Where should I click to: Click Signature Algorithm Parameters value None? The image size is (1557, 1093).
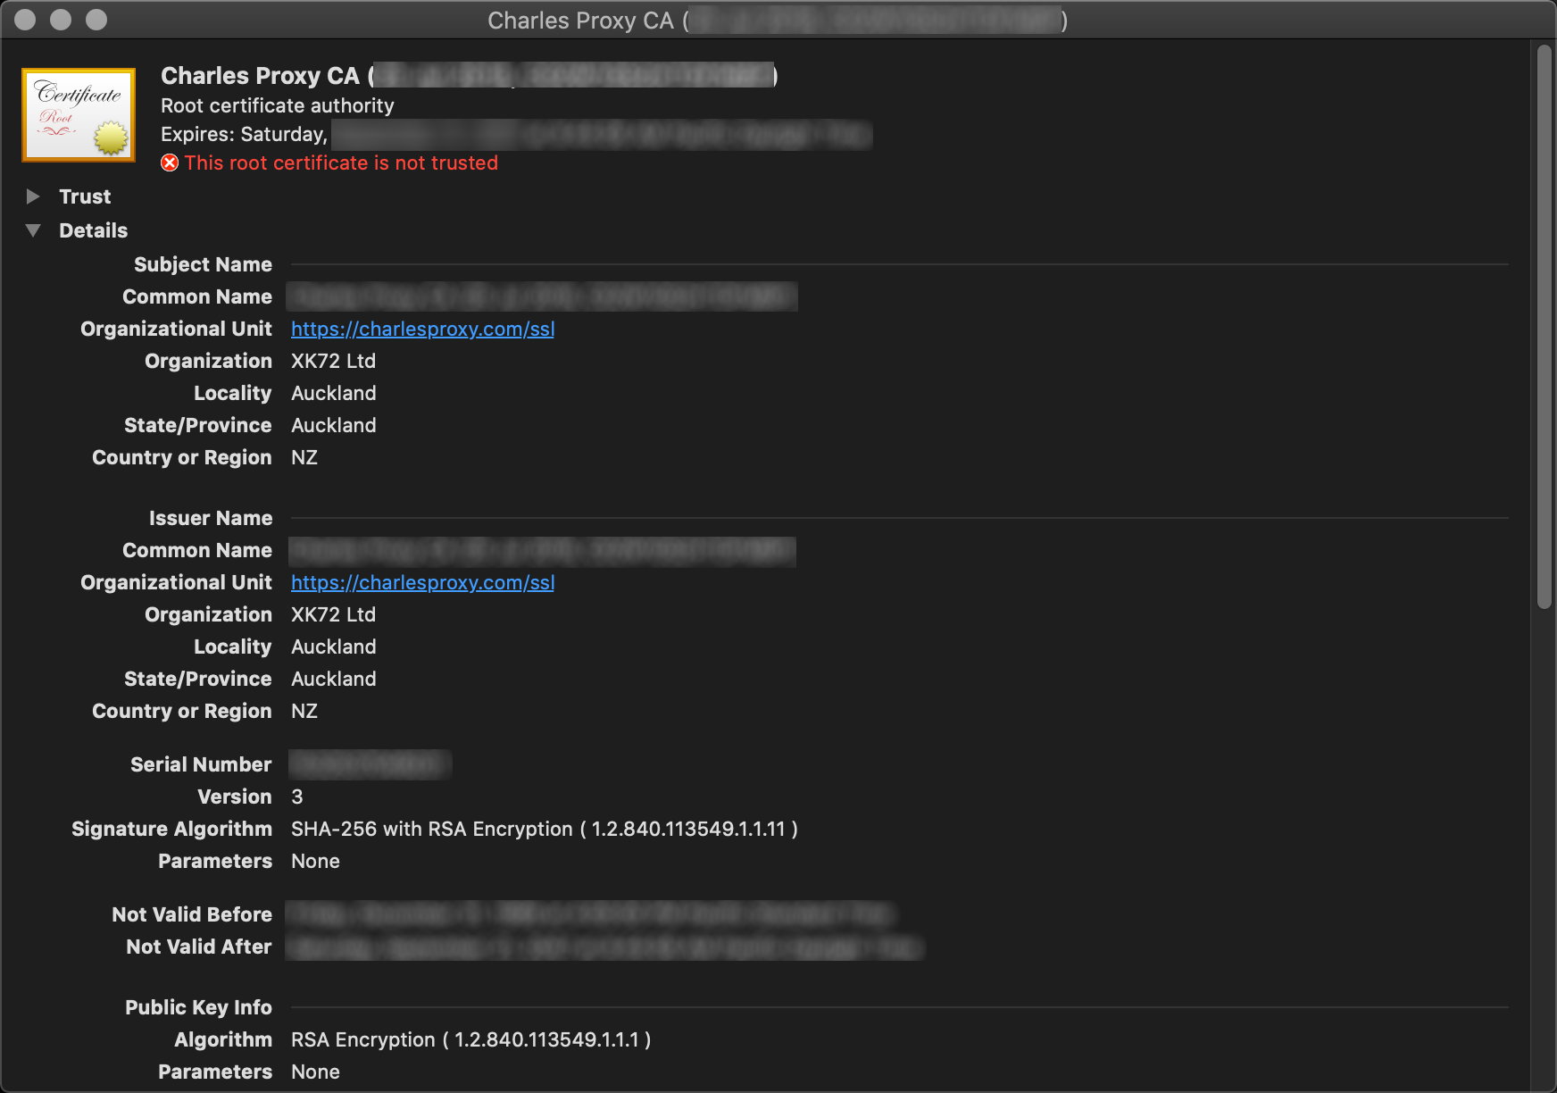click(315, 861)
